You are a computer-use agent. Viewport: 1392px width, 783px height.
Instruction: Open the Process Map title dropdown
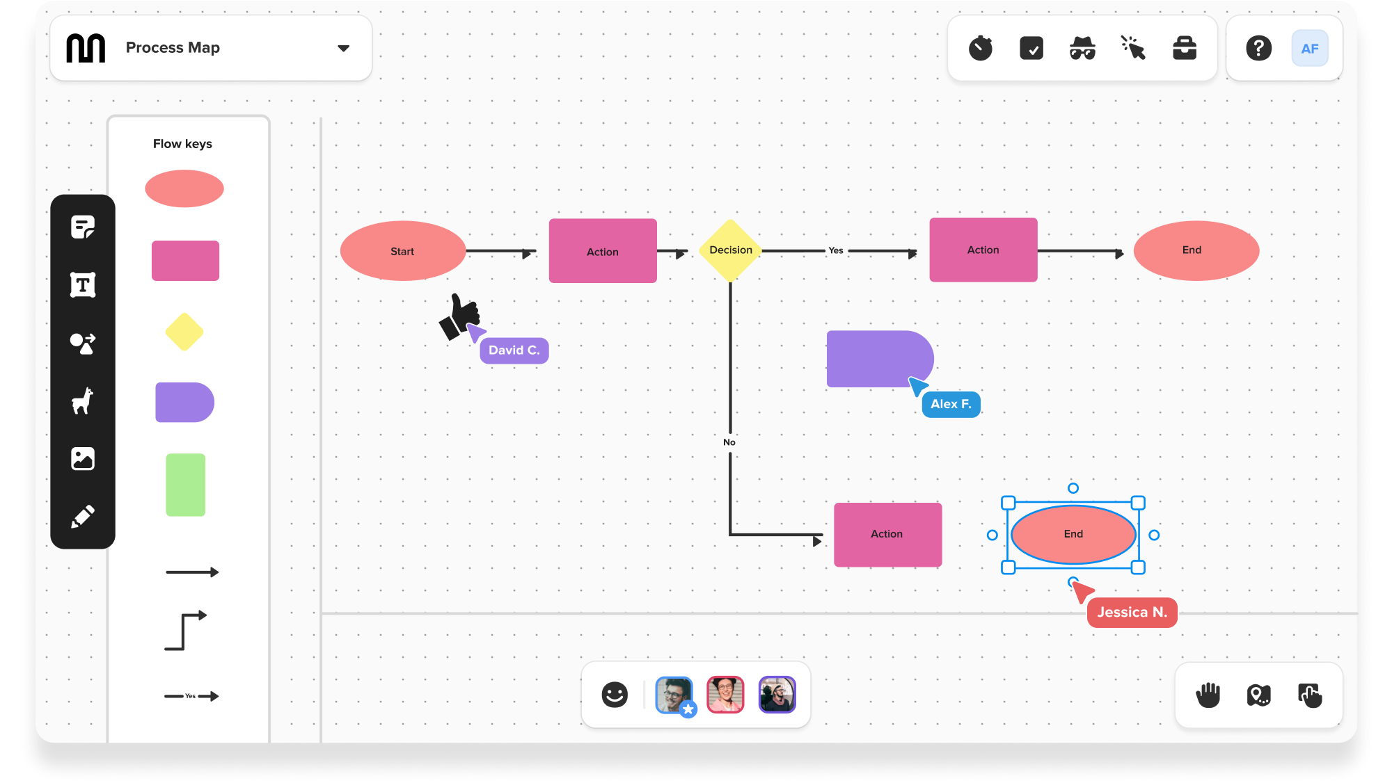click(342, 48)
